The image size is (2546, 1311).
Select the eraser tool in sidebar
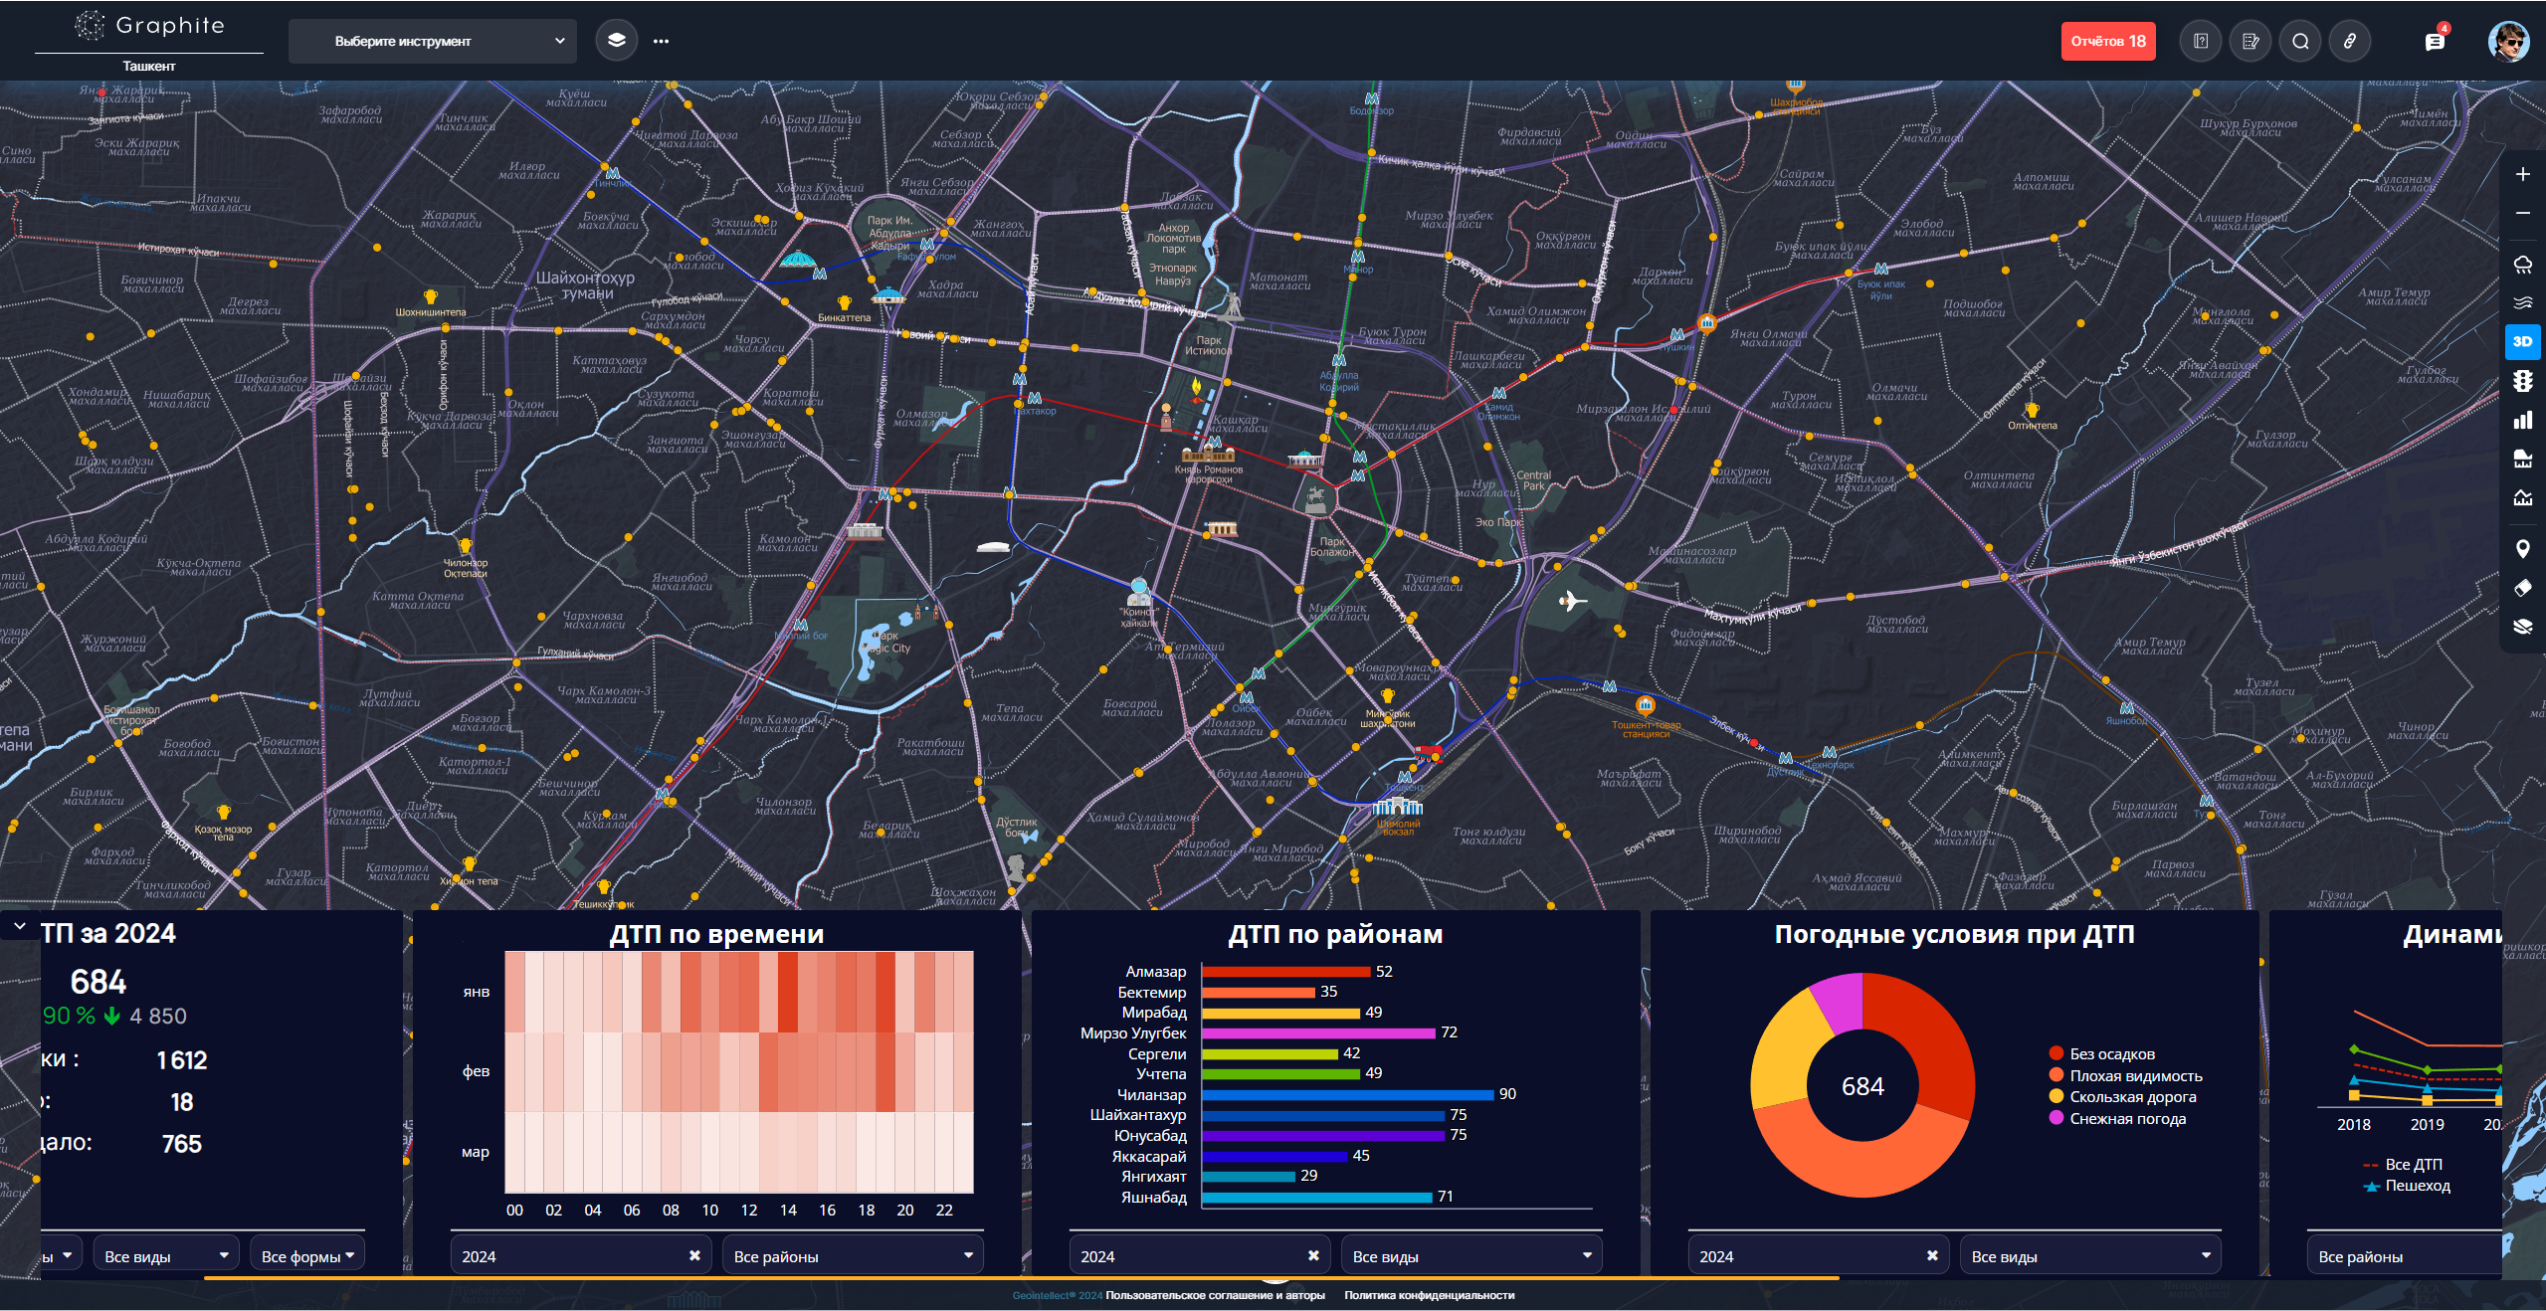[2522, 588]
